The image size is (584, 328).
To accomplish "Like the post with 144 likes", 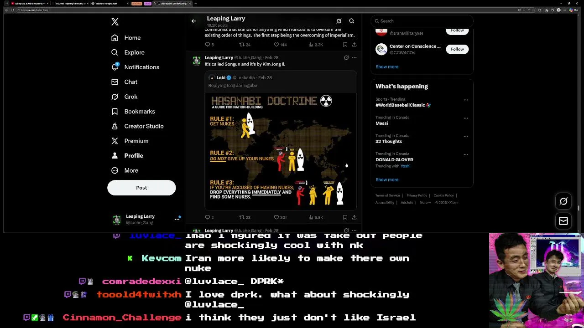I will pos(280,45).
